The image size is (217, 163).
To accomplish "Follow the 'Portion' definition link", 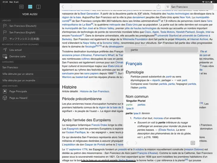I will (137, 118).
